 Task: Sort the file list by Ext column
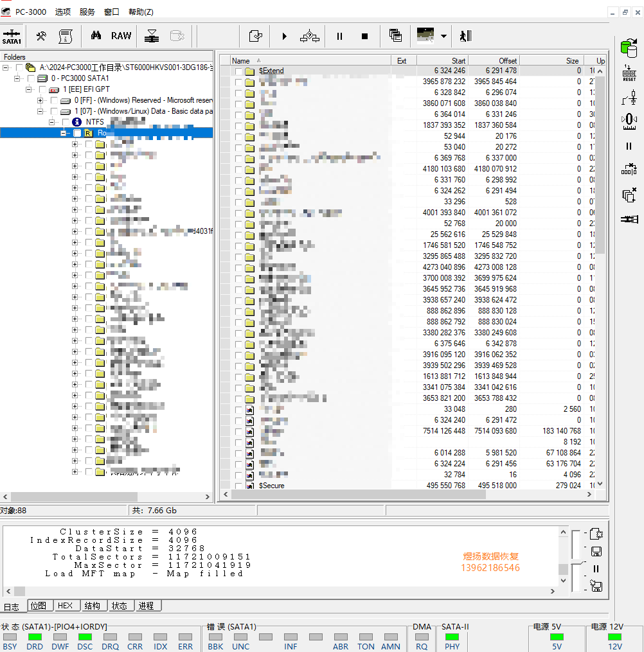(x=404, y=61)
